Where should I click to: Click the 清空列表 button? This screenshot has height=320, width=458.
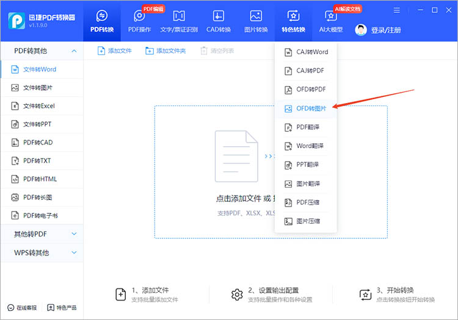(217, 51)
